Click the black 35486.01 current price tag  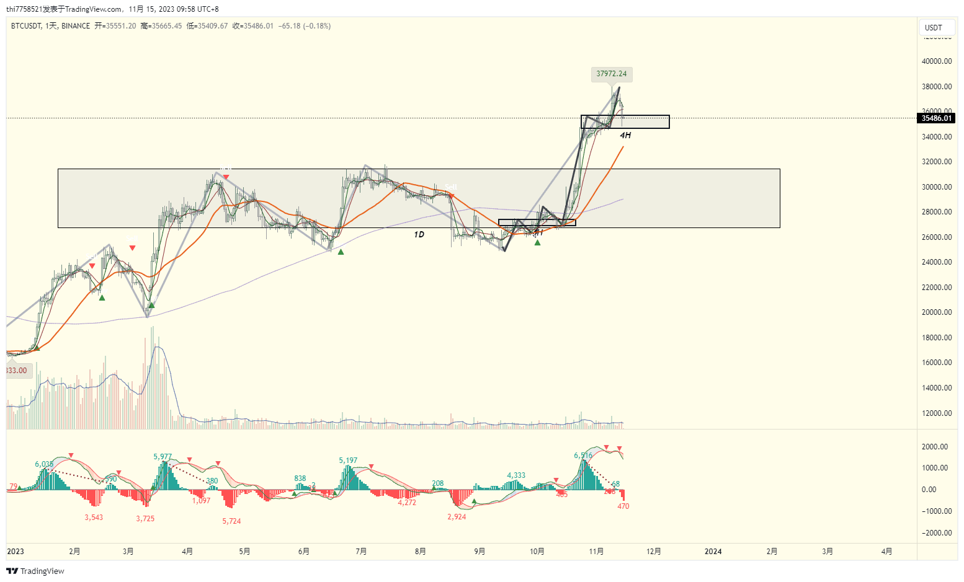[937, 118]
